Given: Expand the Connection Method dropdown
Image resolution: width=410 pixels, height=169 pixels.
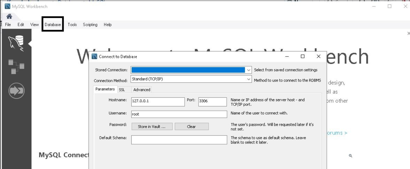Looking at the screenshot, I should (249, 79).
